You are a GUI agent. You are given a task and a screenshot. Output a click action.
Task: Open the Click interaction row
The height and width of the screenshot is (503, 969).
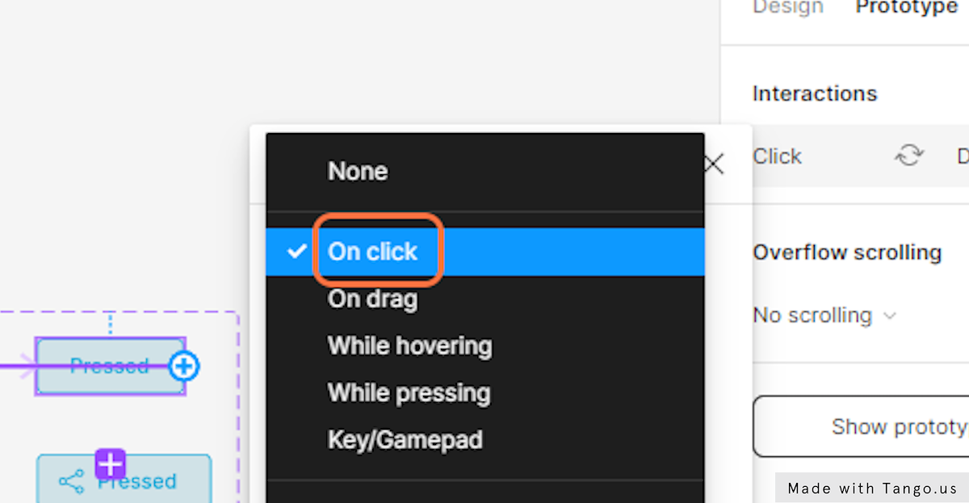[x=861, y=156]
